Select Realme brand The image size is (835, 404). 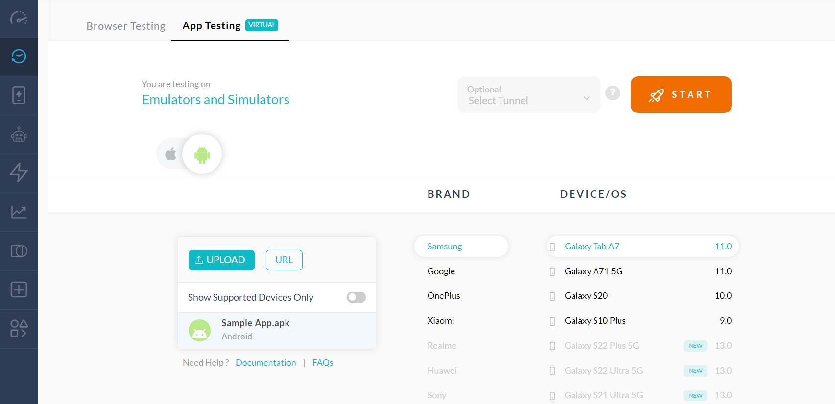442,346
